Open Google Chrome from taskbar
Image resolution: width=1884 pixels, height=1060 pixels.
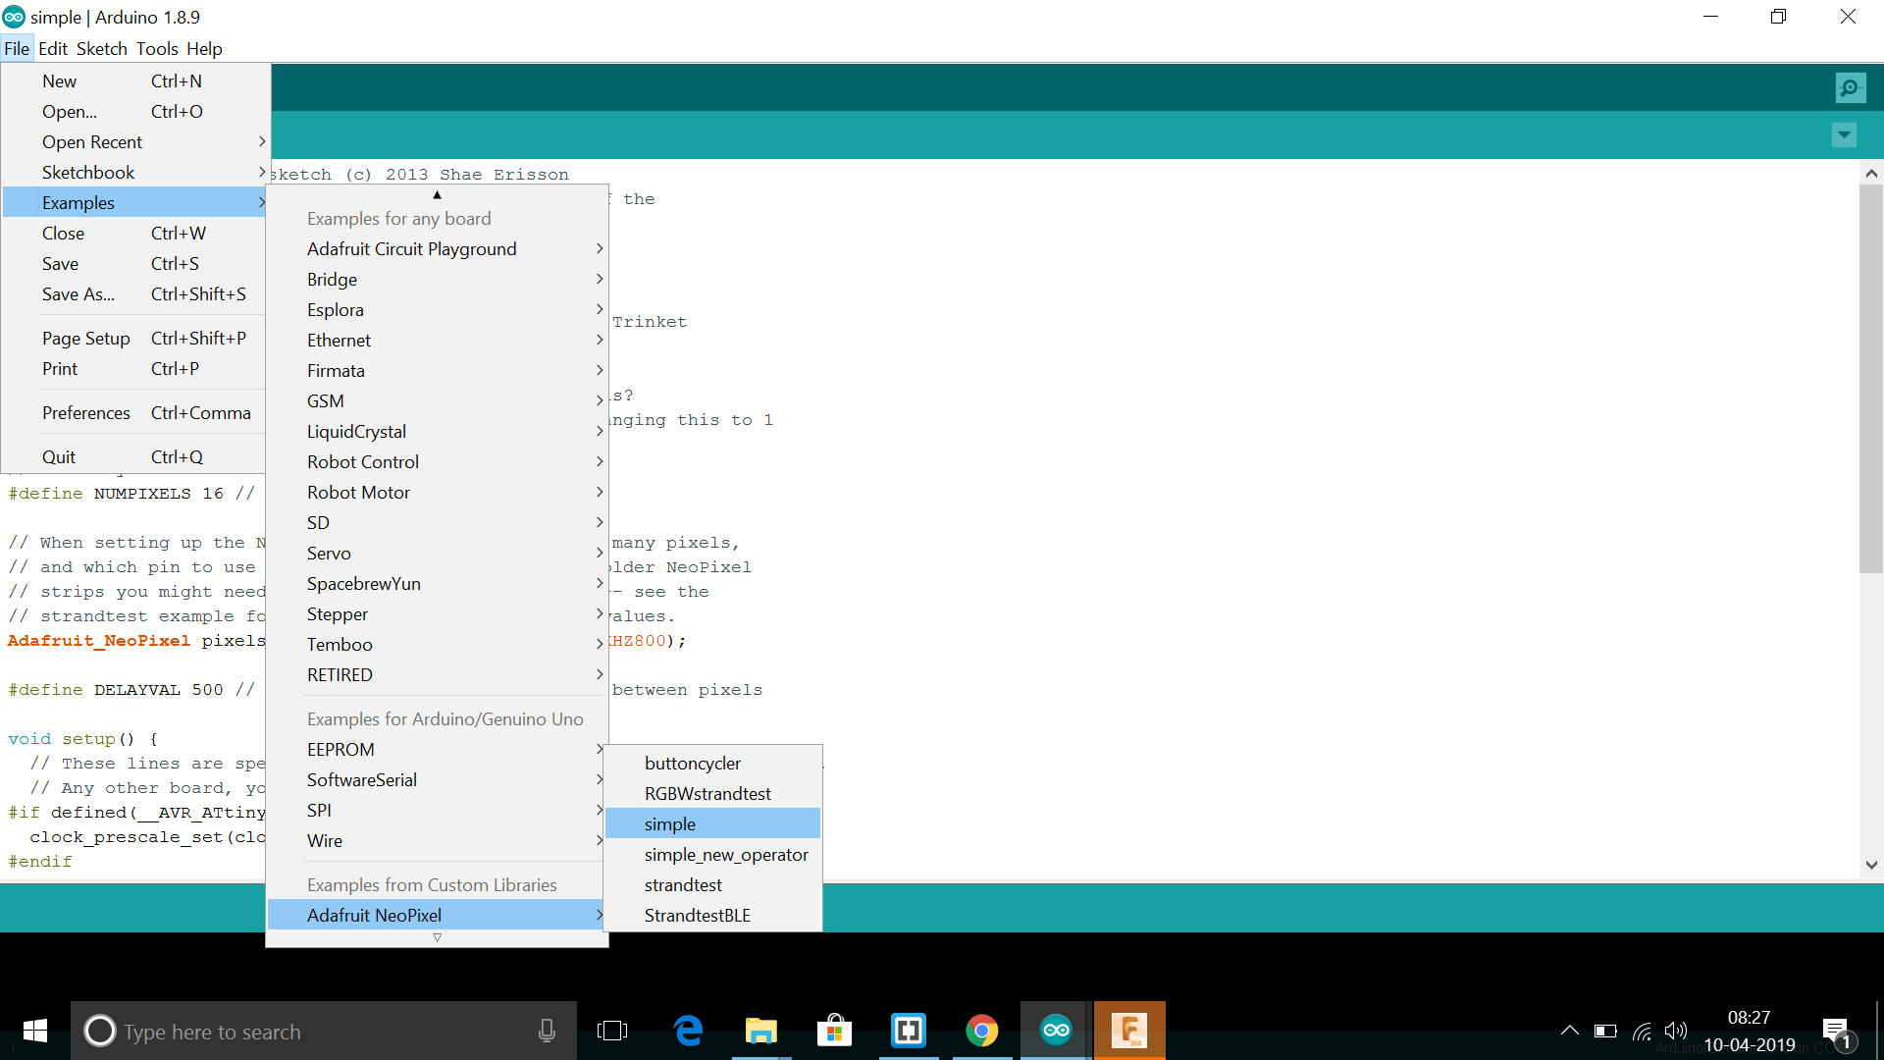click(981, 1031)
